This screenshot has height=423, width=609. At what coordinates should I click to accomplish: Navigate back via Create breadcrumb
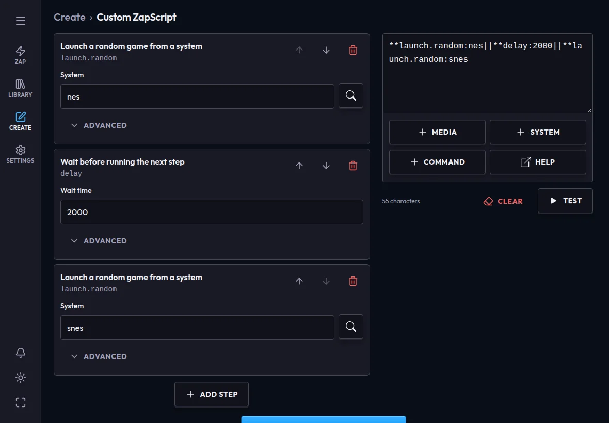(x=70, y=18)
